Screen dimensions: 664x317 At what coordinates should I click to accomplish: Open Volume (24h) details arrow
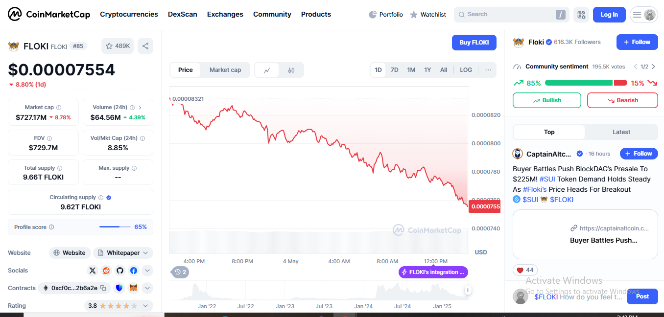tap(140, 108)
